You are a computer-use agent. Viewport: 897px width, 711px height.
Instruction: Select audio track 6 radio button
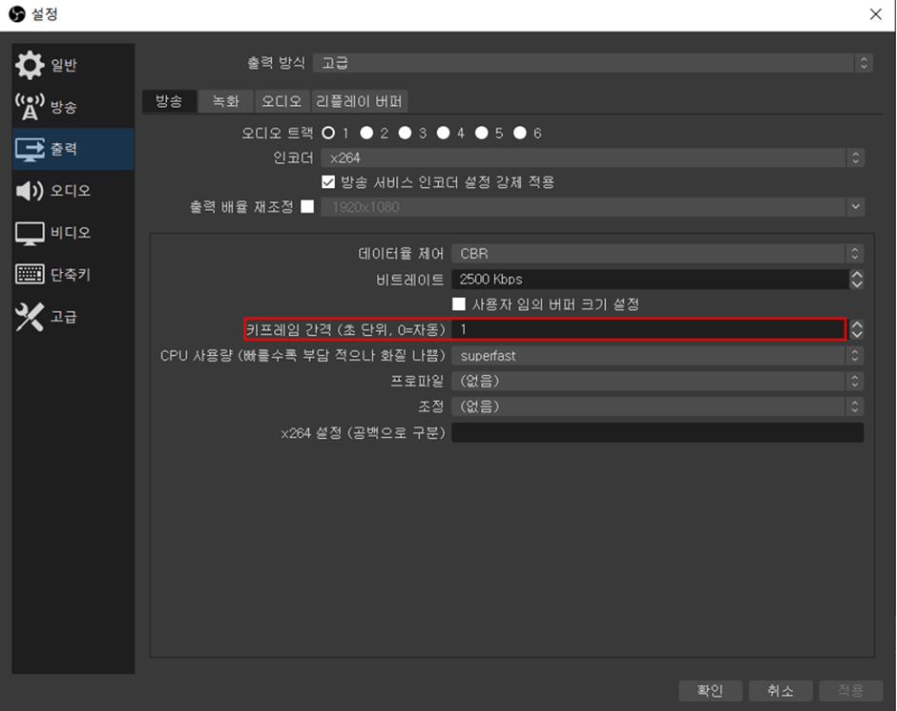[x=520, y=134]
